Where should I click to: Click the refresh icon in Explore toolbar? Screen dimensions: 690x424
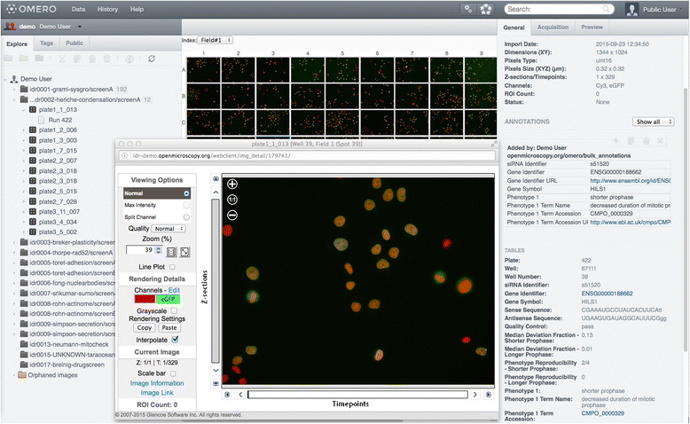coord(152,59)
